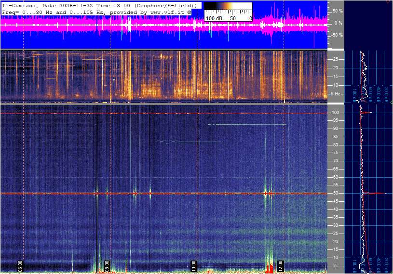
Task: Click the 50 Hz peak in right spectrum graph
Action: point(379,193)
